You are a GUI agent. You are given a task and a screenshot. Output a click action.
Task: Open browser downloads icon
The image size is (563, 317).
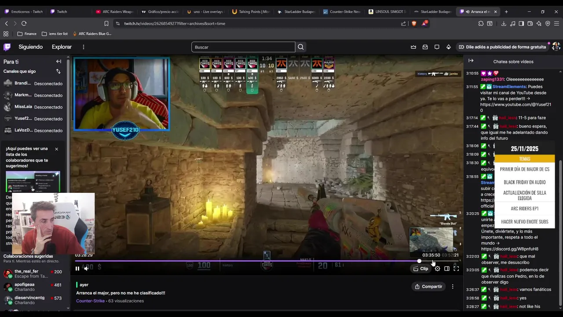pyautogui.click(x=504, y=23)
